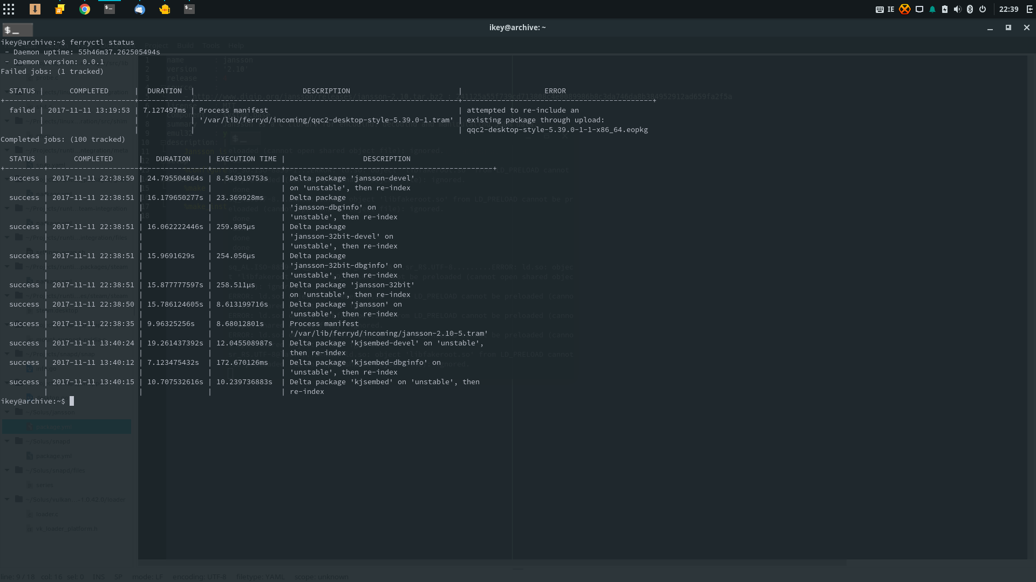
Task: Click the EXECUTION TIME column header
Action: pyautogui.click(x=247, y=159)
